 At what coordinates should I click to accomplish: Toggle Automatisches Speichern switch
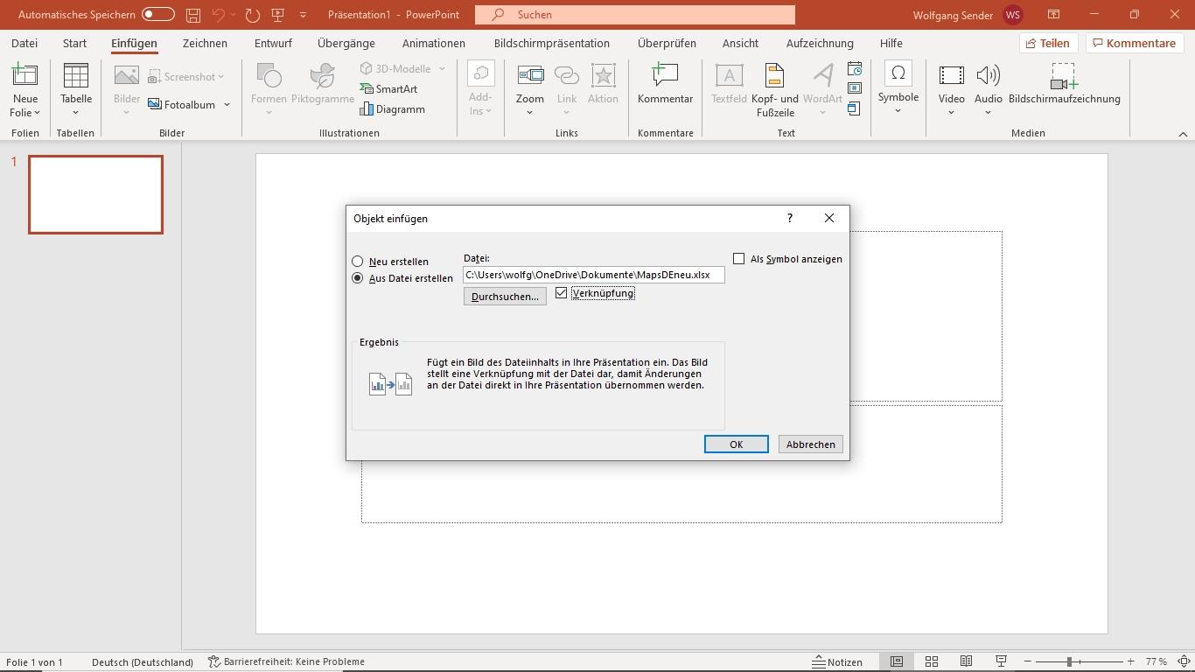157,15
